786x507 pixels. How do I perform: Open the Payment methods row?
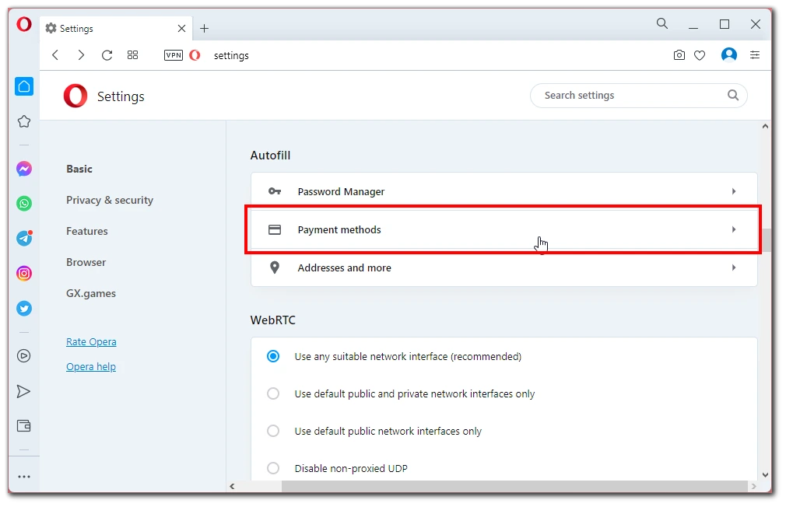504,229
